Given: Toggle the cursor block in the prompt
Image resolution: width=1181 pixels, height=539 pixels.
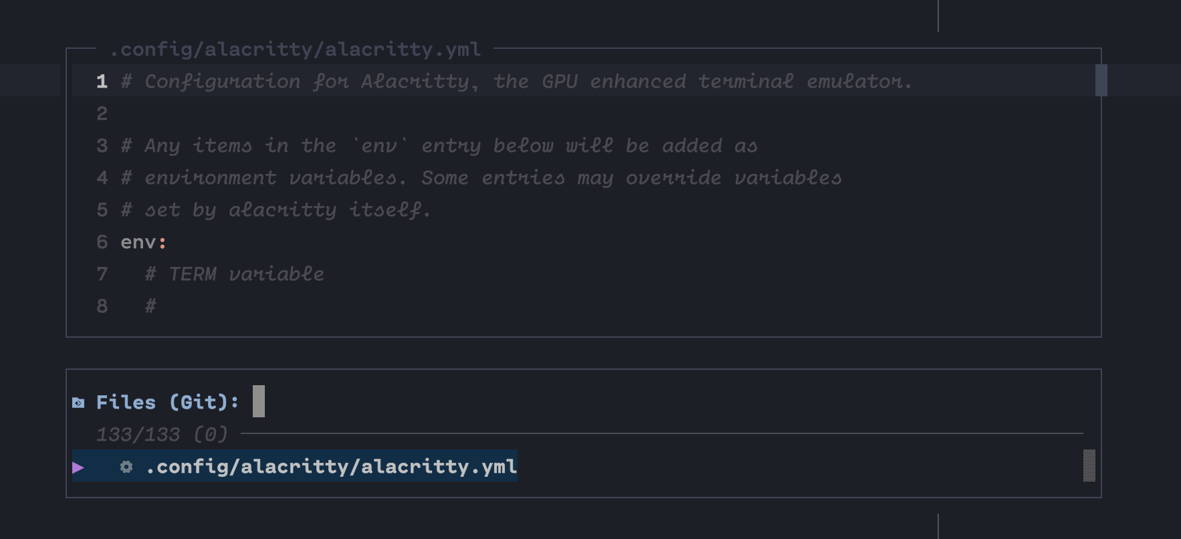Looking at the screenshot, I should [258, 402].
